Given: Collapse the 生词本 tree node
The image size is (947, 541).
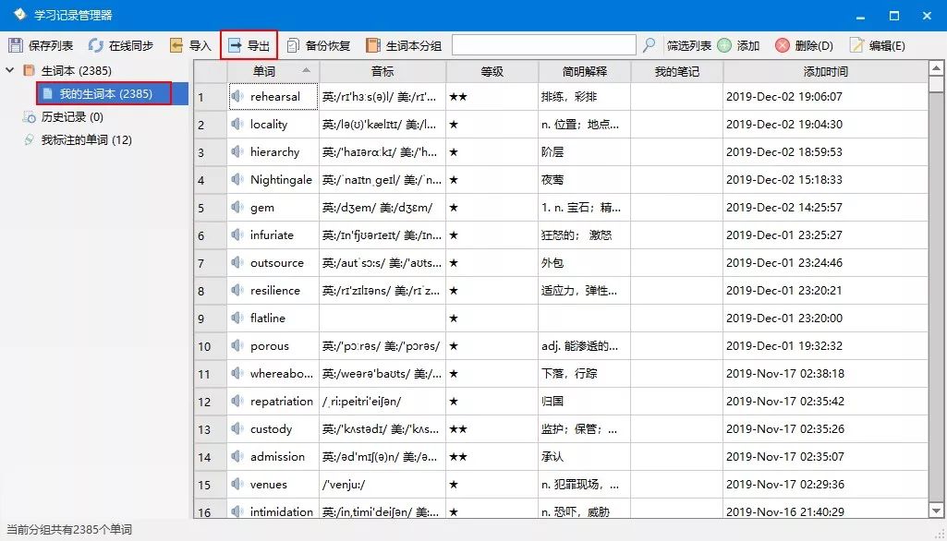Looking at the screenshot, I should pyautogui.click(x=9, y=68).
